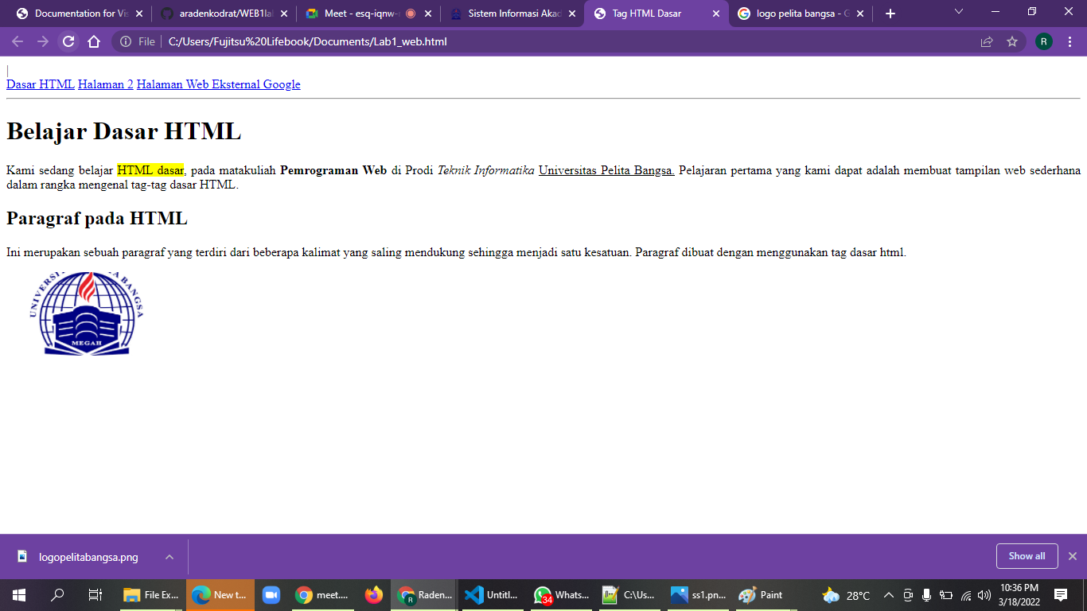Switch to Sistem Informasi Akademik tab
The height and width of the screenshot is (611, 1087).
512,14
